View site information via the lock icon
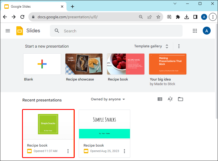The image size is (218, 161). pos(33,17)
